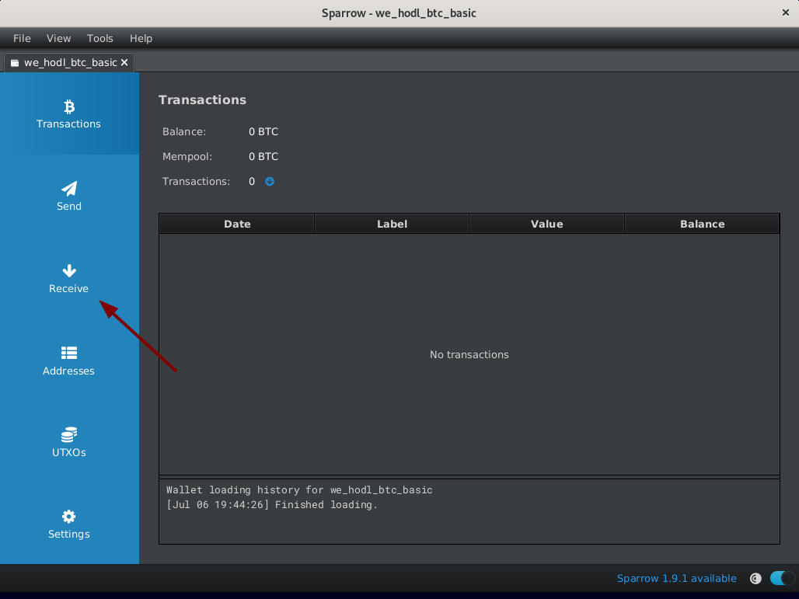799x599 pixels.
Task: Click the Tor/proxy status icon in status bar
Action: click(755, 578)
